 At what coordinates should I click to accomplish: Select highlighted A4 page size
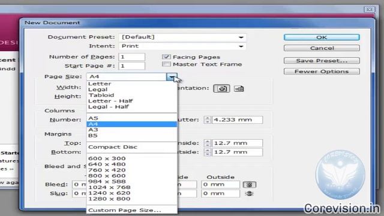(132, 124)
